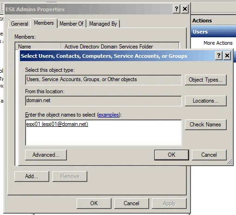Open the Managed By tab

click(x=103, y=24)
